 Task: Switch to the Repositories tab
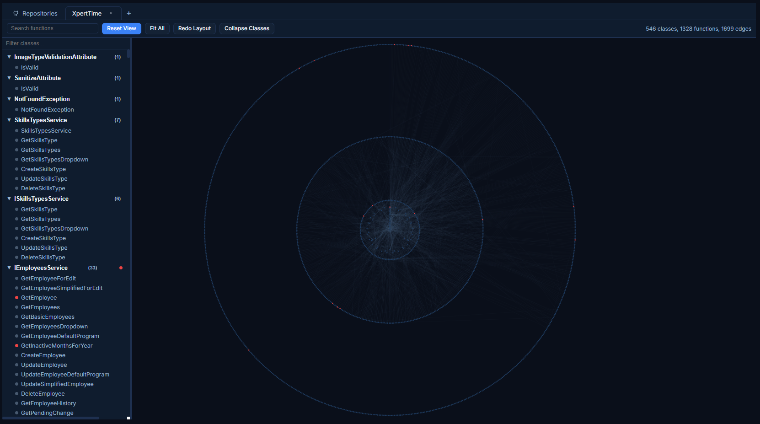(39, 13)
